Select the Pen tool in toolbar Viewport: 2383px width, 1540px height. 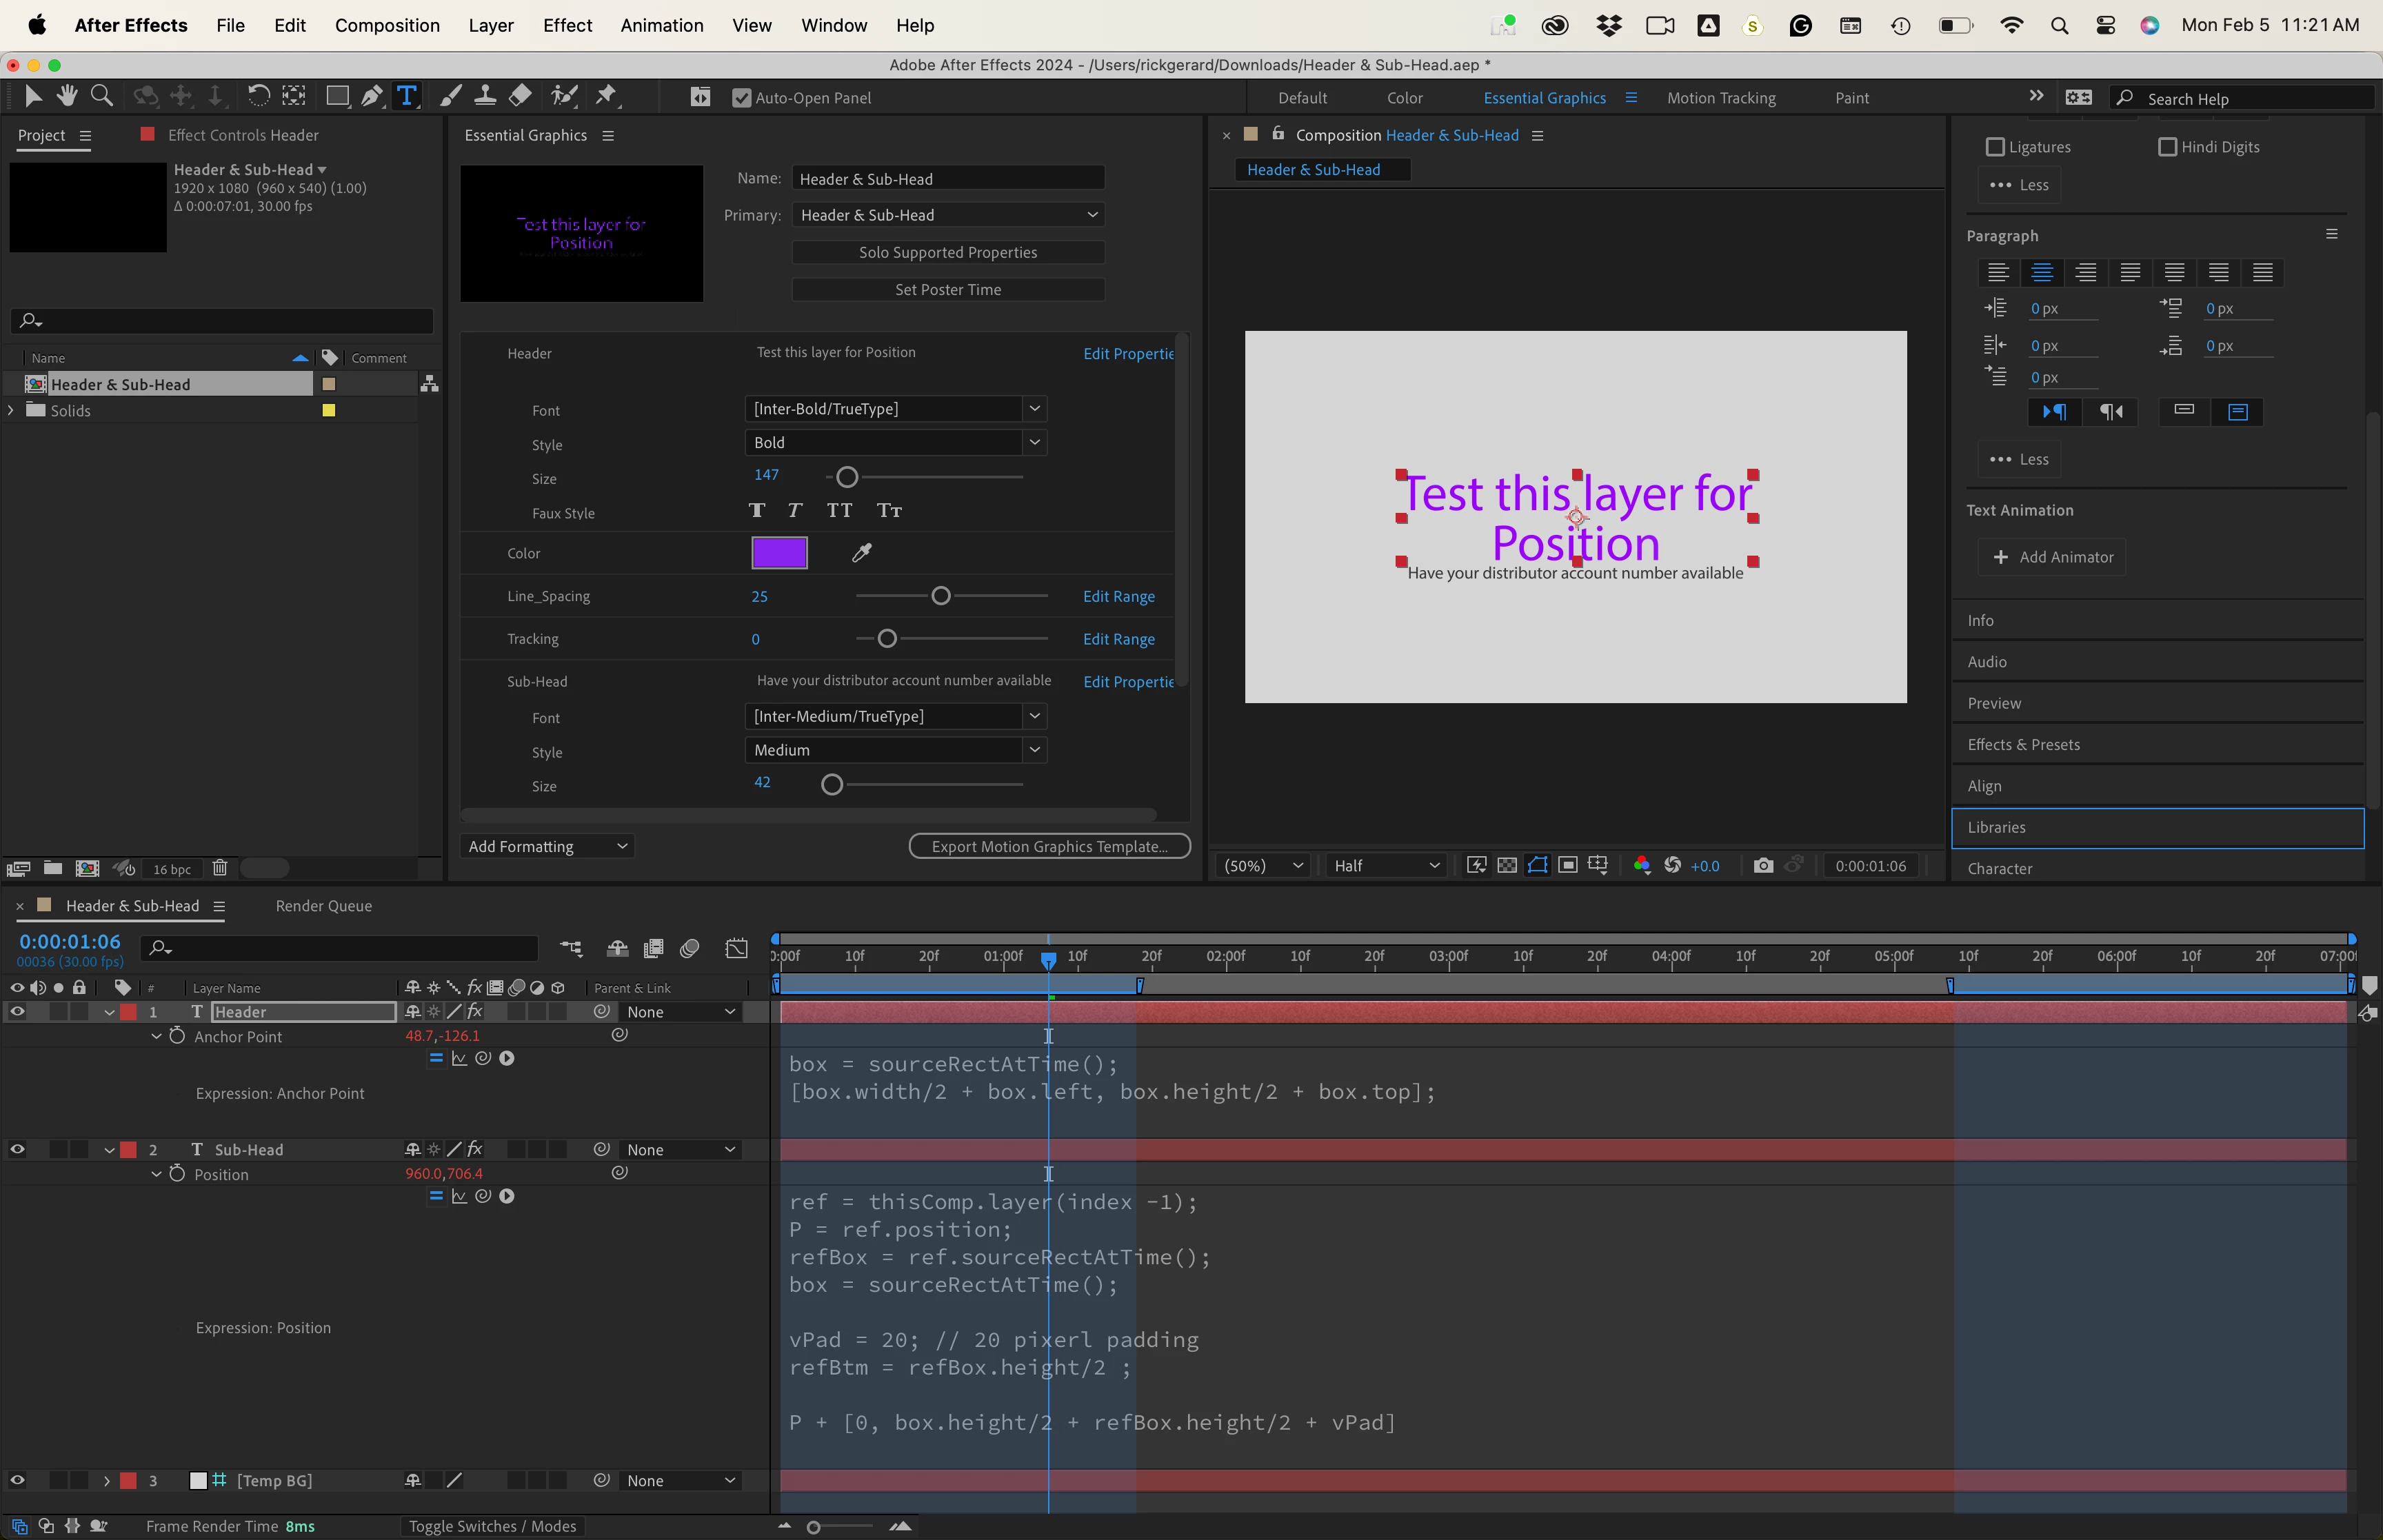coord(371,96)
